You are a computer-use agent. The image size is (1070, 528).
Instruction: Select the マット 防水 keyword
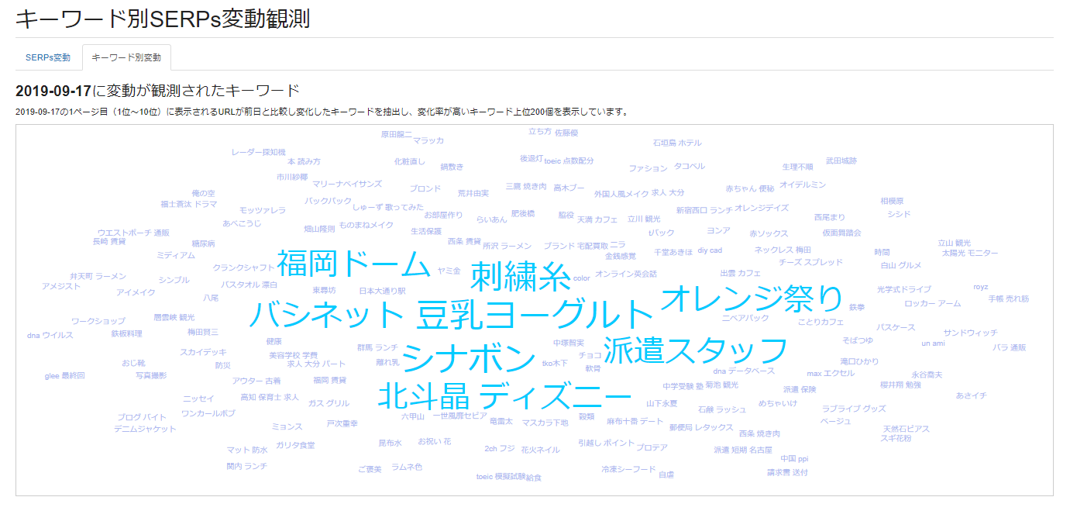coord(247,450)
